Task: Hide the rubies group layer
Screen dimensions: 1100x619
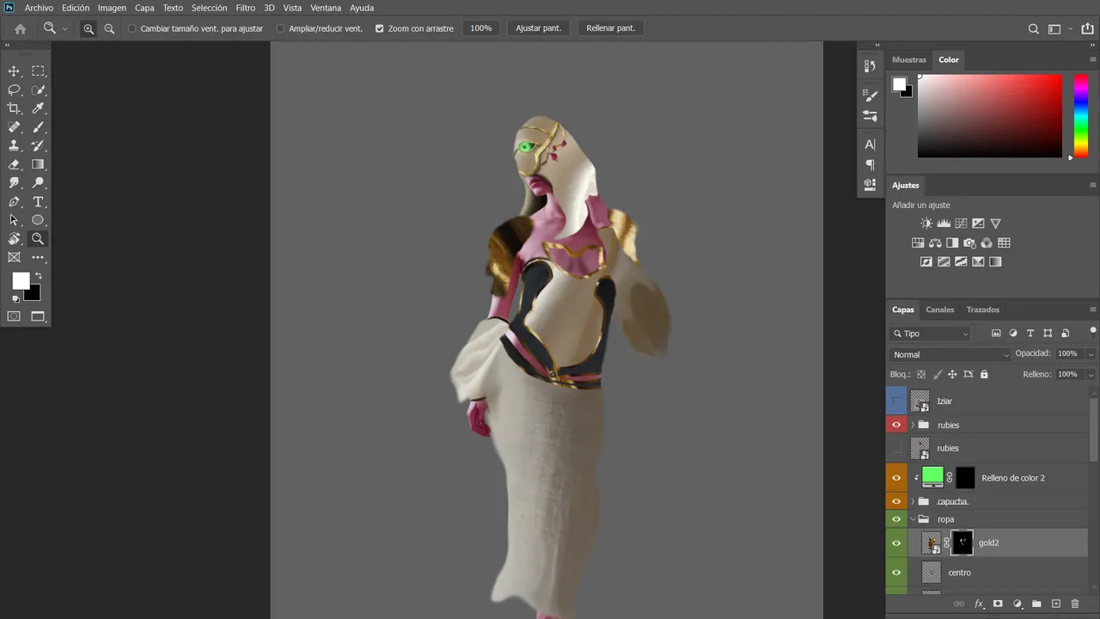Action: click(x=896, y=425)
